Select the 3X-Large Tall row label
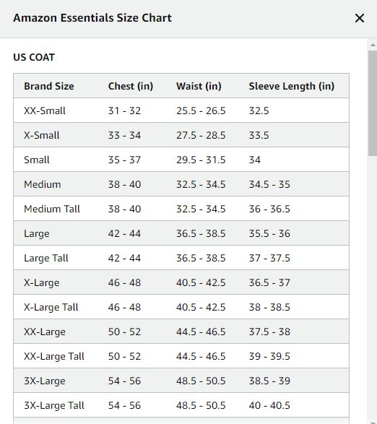 (54, 405)
